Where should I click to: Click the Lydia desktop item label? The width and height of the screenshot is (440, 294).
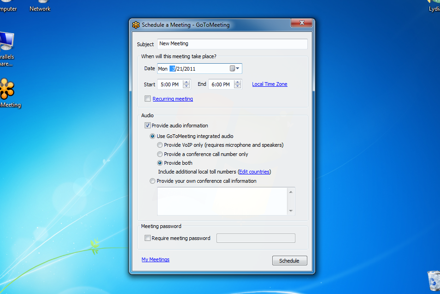pos(434,9)
